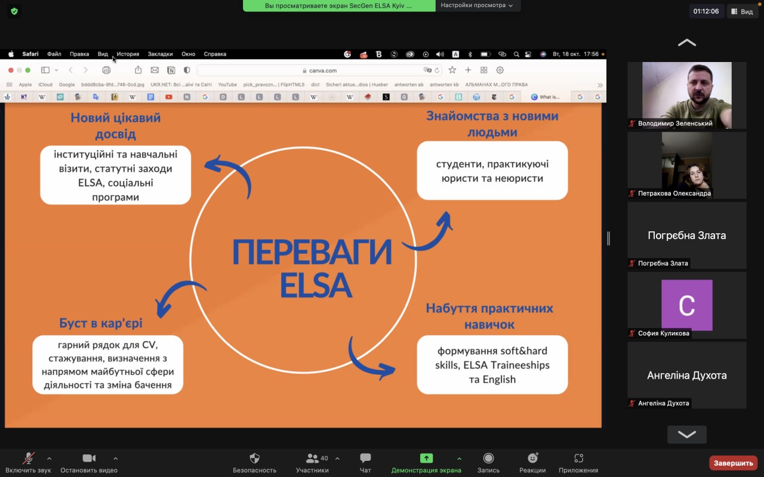Open Control Center in menu bar

pyautogui.click(x=528, y=54)
